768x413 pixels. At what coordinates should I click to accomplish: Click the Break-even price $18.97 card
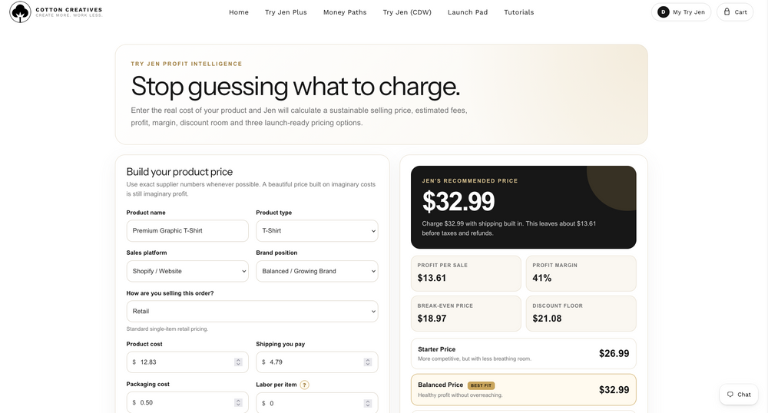click(x=466, y=314)
